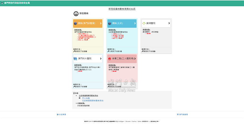
Task: Click the Macao government emblem icon in header
Action: point(2,3)
